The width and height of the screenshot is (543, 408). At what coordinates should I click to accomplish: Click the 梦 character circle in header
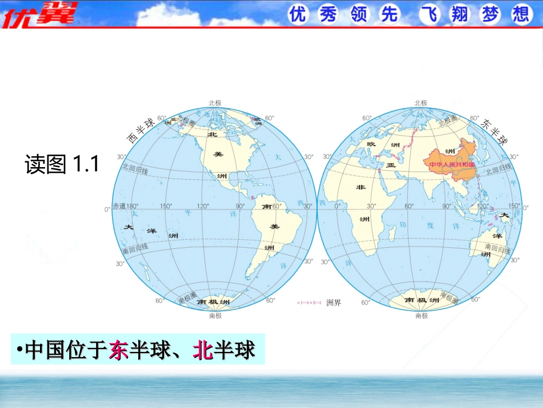pyautogui.click(x=490, y=14)
